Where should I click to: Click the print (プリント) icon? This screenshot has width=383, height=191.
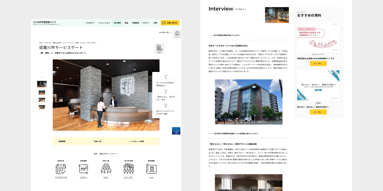click(177, 34)
